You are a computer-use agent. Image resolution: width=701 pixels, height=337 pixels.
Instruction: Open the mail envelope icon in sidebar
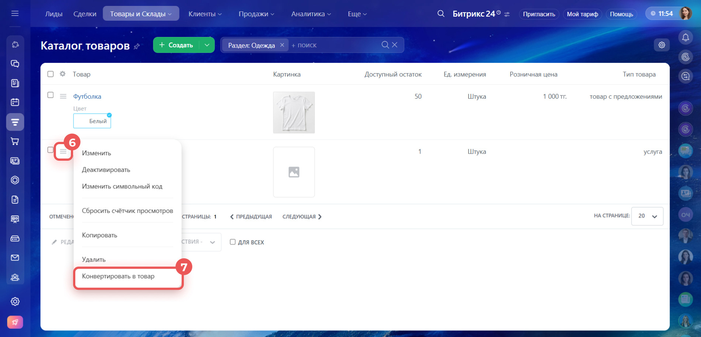pos(15,258)
